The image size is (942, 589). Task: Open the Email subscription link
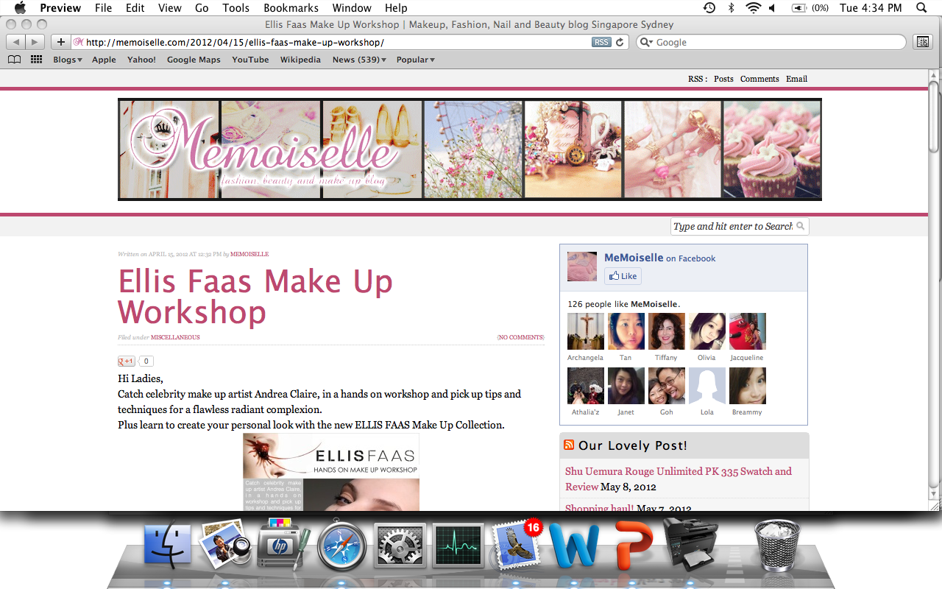796,79
